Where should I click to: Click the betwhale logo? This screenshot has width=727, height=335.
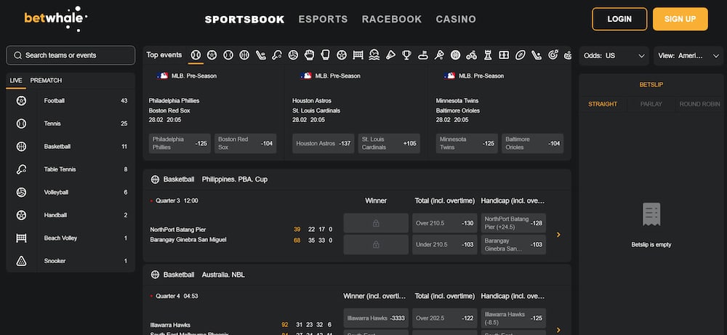56,19
